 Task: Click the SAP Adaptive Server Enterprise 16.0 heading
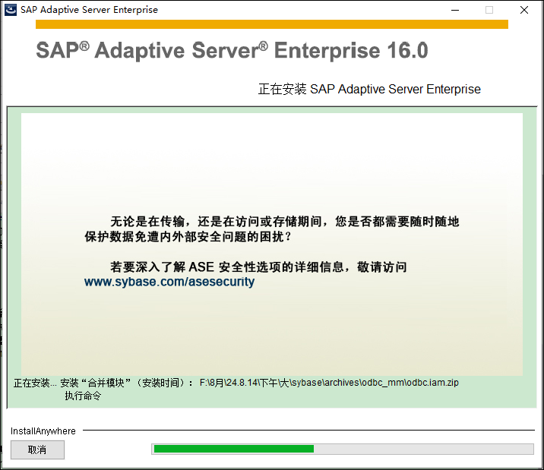pos(232,51)
